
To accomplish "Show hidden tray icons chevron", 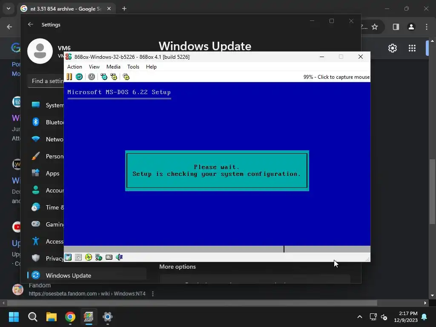I will (x=359, y=317).
